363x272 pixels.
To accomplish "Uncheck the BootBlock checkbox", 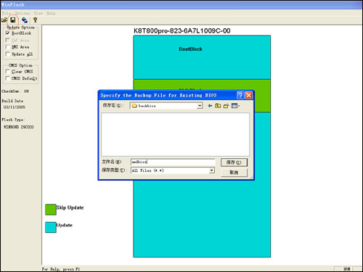I will 7,33.
